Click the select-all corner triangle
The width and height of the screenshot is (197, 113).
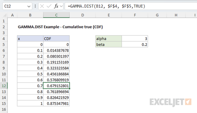[x=5, y=15]
